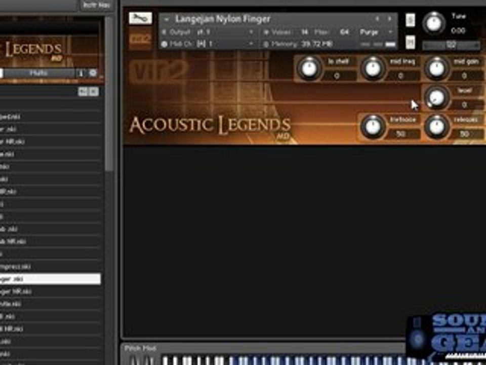
Task: Click the Multis button in the library panel
Action: pos(39,73)
